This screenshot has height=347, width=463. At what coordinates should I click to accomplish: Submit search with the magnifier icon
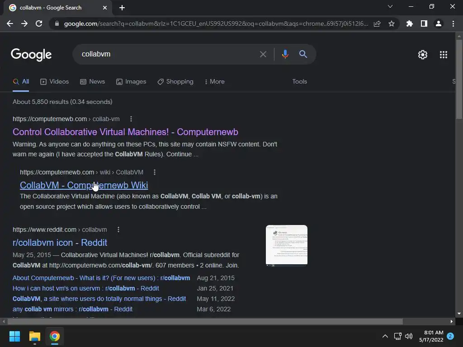(x=303, y=54)
